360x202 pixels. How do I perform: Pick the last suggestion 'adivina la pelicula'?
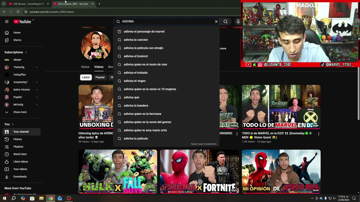pyautogui.click(x=166, y=139)
